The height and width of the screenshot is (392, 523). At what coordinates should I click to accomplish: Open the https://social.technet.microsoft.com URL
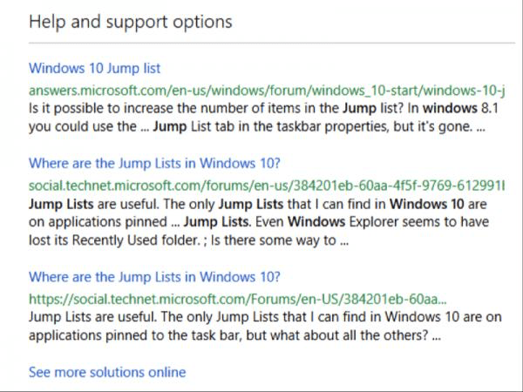pyautogui.click(x=237, y=299)
